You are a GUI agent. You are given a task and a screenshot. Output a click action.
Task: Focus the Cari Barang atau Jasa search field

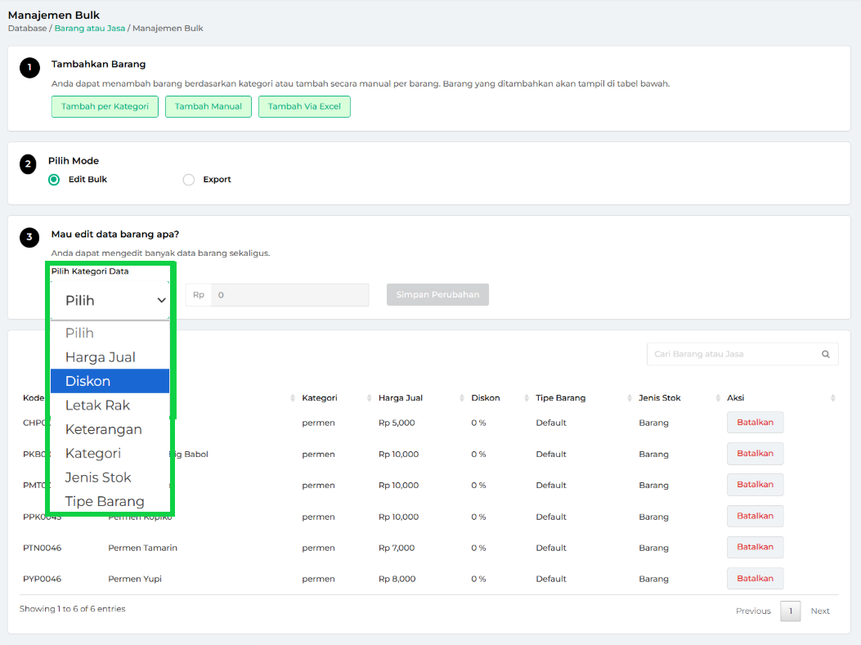point(732,354)
